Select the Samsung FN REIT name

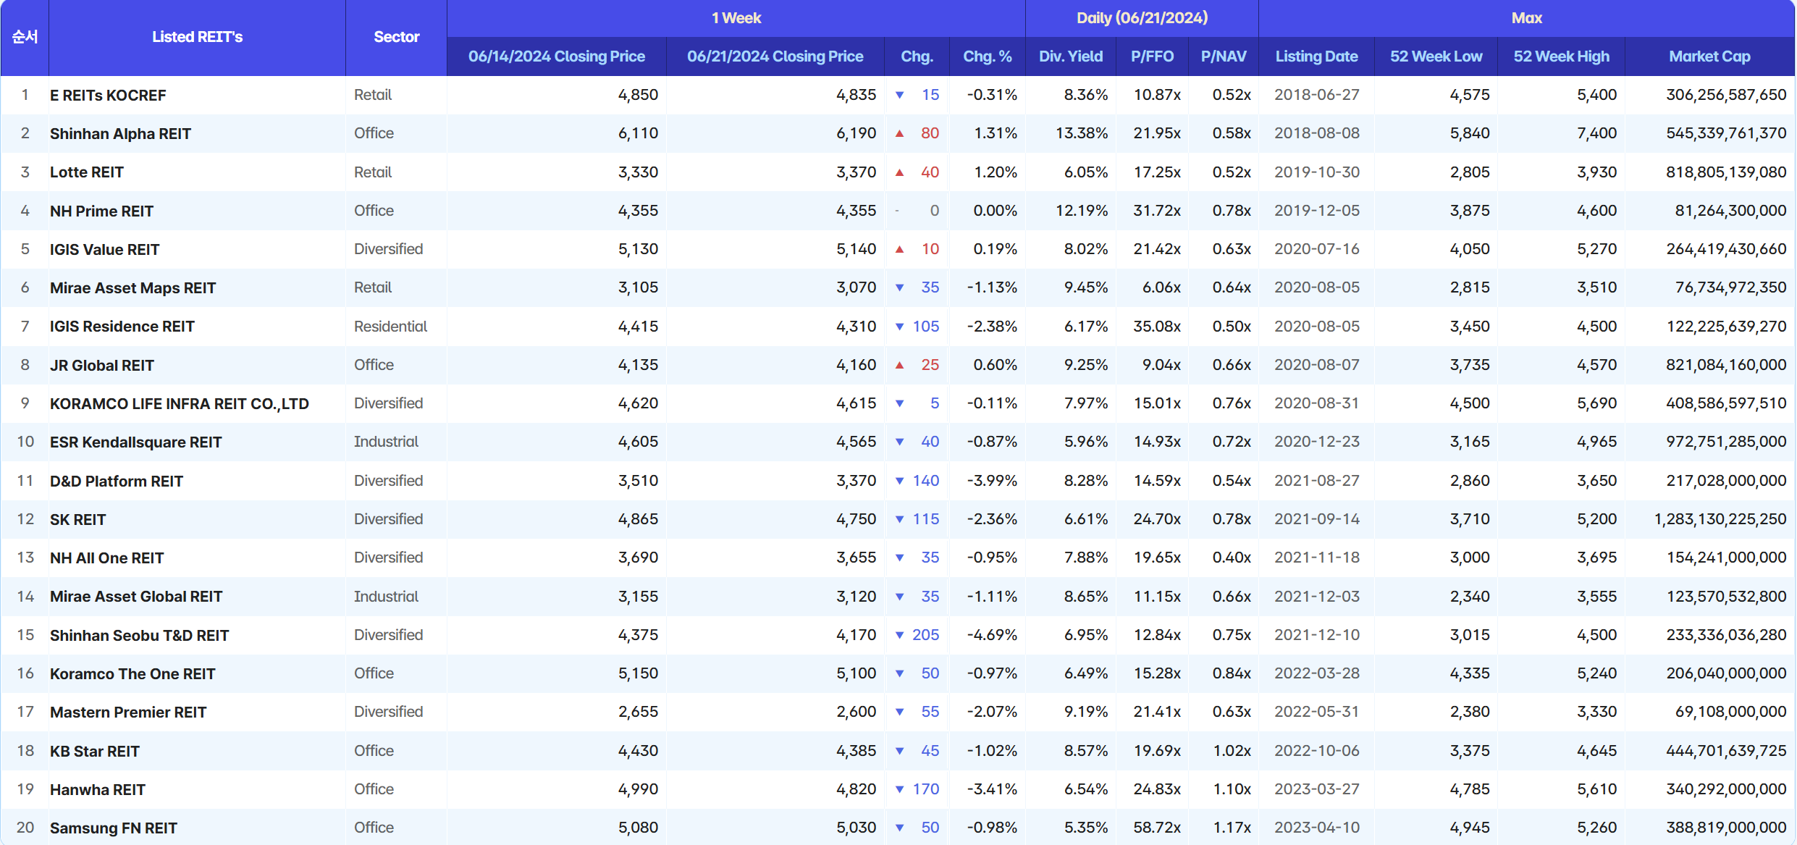tap(114, 828)
